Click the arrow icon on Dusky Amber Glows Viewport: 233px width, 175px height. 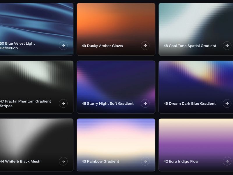(146, 46)
